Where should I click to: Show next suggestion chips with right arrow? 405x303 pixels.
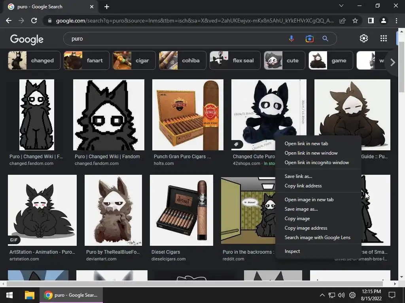(393, 62)
